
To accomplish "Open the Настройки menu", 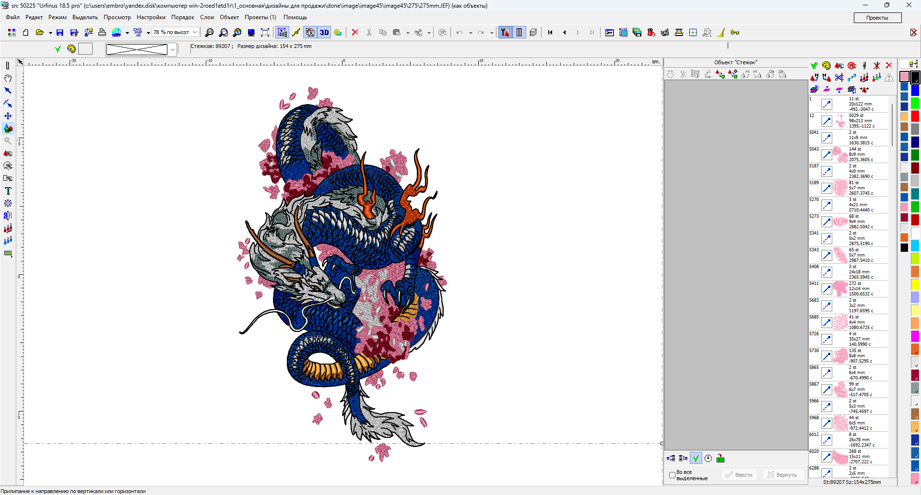I will click(151, 17).
